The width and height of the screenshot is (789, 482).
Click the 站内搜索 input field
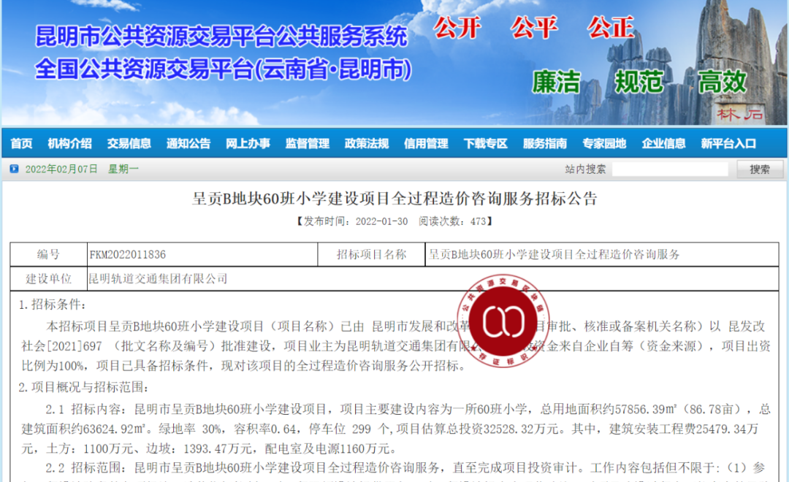[x=670, y=169]
